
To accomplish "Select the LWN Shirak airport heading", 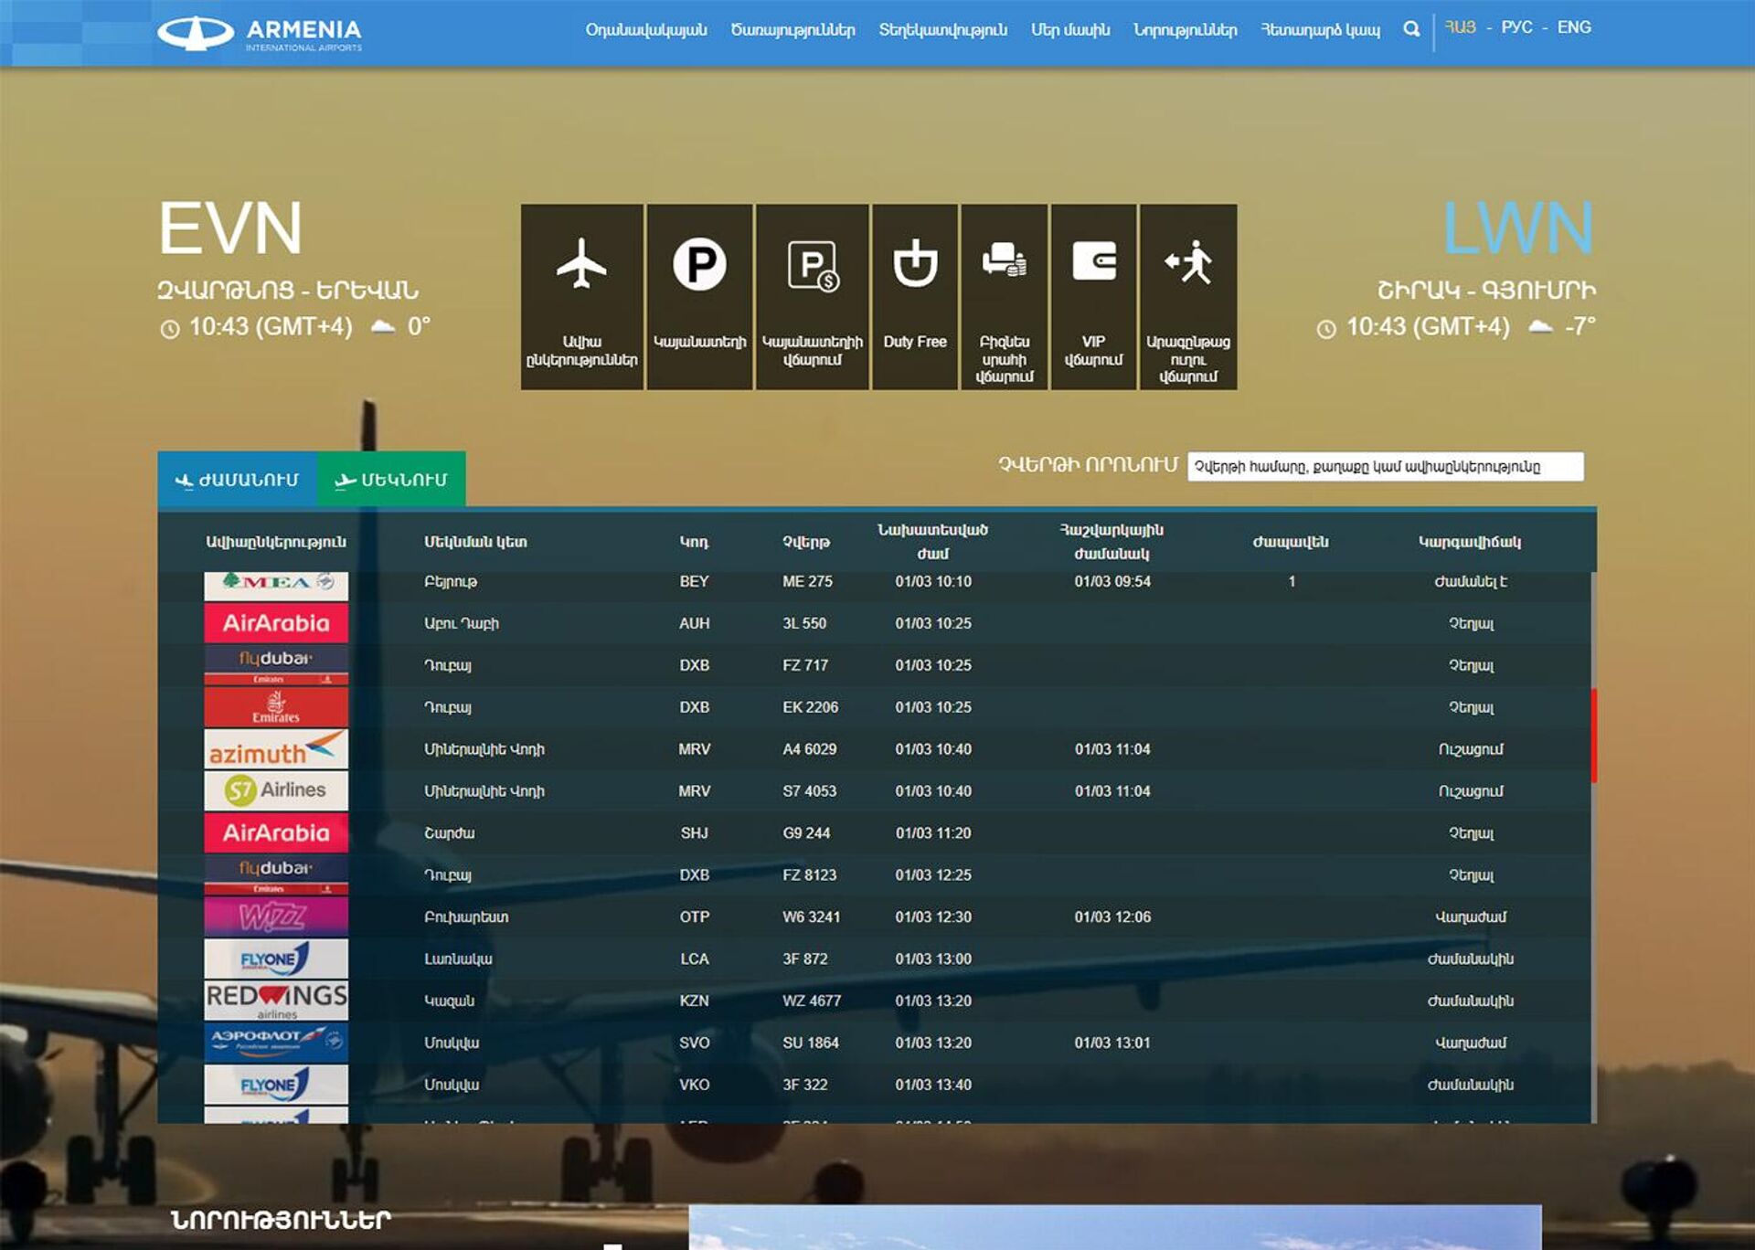I will (x=1517, y=228).
